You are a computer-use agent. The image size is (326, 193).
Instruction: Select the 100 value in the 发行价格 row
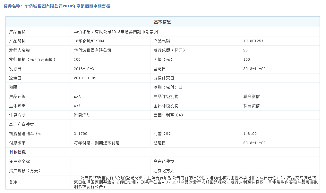pyautogui.click(x=77, y=60)
